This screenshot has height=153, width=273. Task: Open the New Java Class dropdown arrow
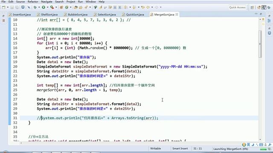tap(71, 7)
